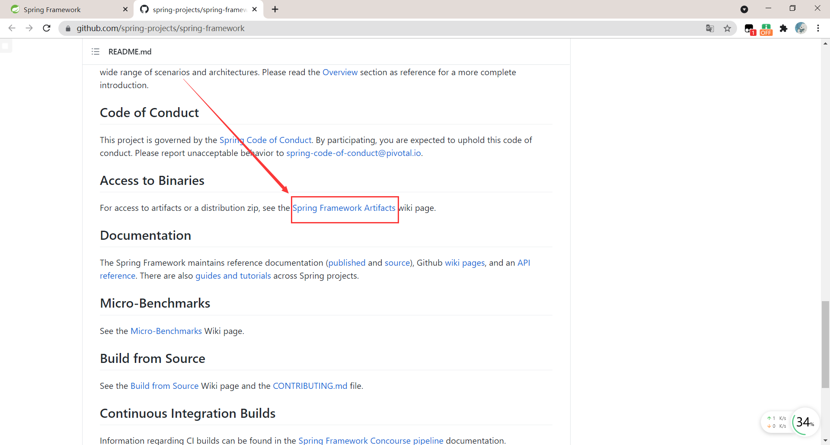Screen dimensions: 830x445
Task: Open the README table of contents icon
Action: click(x=96, y=51)
